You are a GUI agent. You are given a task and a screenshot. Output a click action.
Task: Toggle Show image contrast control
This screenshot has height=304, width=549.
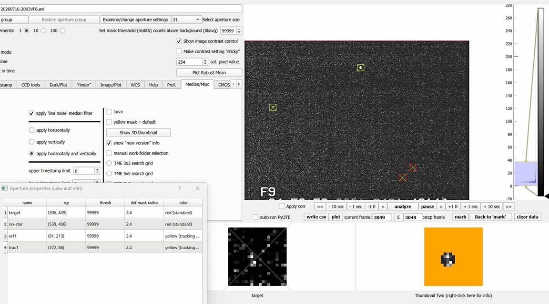pyautogui.click(x=179, y=41)
